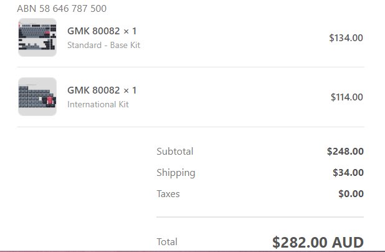This screenshot has width=385, height=252.
Task: Click the Shipping label
Action: click(x=176, y=173)
